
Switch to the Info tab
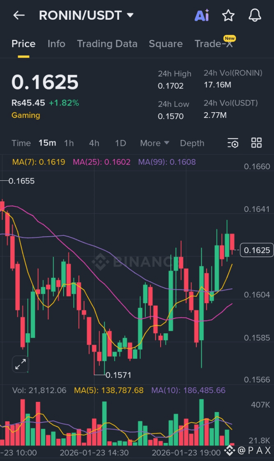(x=56, y=44)
